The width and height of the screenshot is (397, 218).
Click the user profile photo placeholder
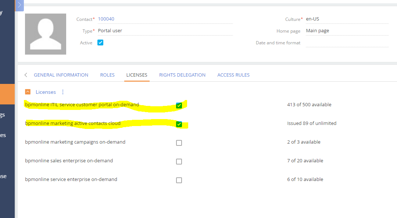tap(46, 34)
